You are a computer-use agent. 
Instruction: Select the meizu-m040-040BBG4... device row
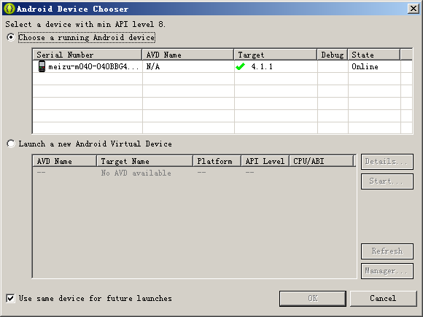222,66
